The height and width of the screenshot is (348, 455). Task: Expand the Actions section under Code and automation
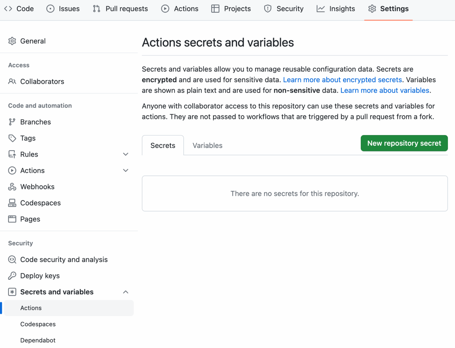(126, 170)
